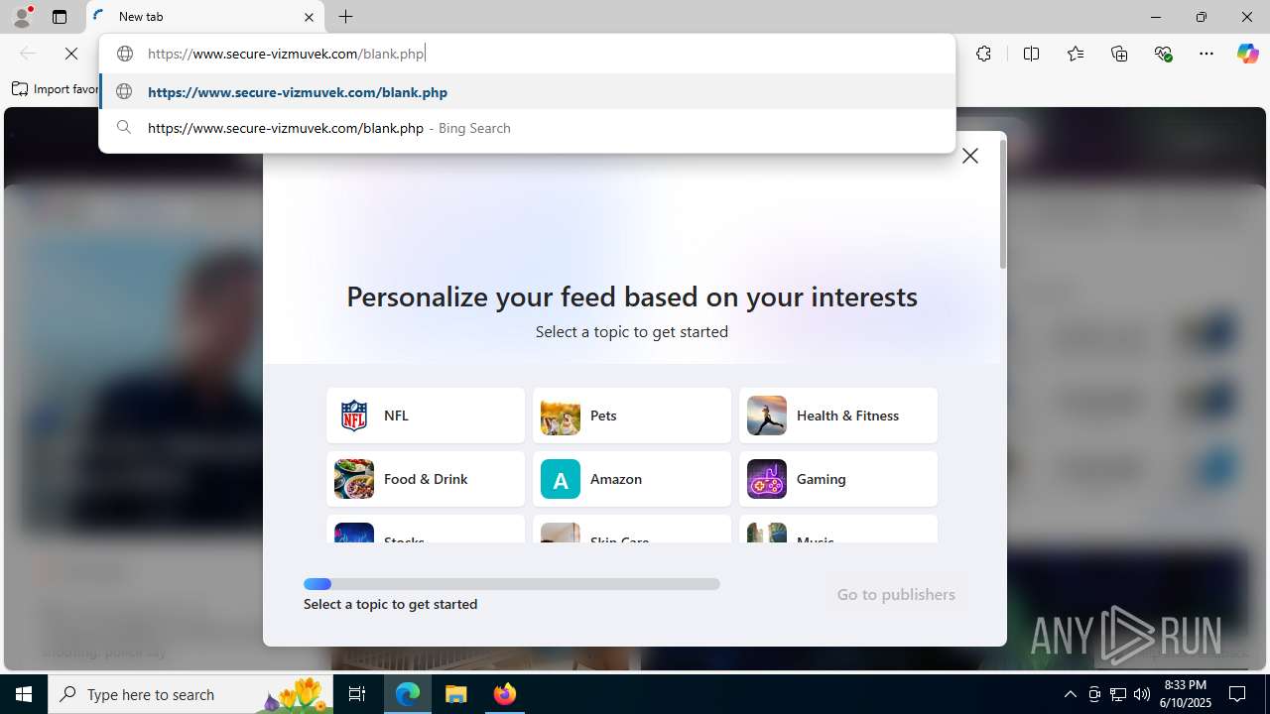Image resolution: width=1270 pixels, height=714 pixels.
Task: Click the address bar URL field
Action: pyautogui.click(x=527, y=54)
